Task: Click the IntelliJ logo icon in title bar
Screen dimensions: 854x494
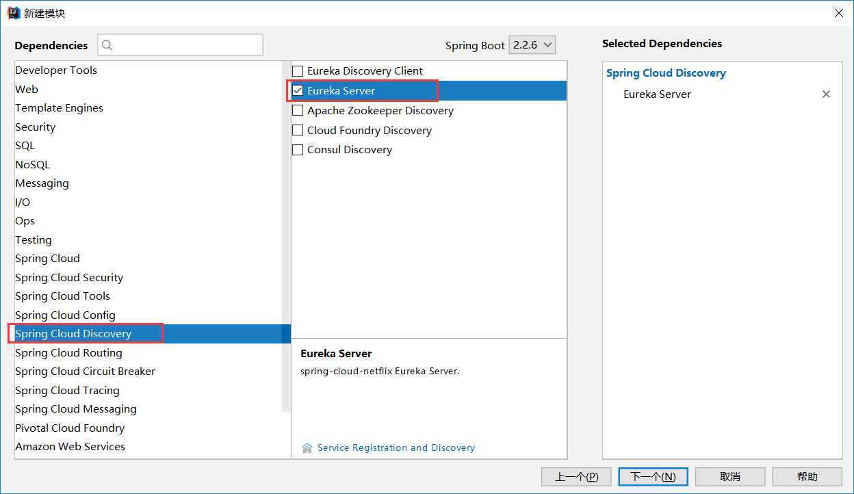Action: coord(13,13)
